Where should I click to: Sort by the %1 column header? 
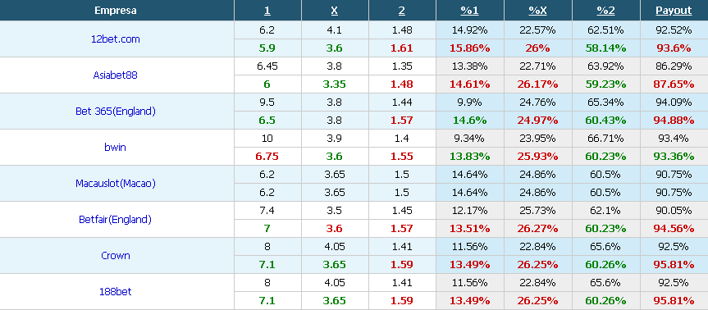(x=469, y=11)
